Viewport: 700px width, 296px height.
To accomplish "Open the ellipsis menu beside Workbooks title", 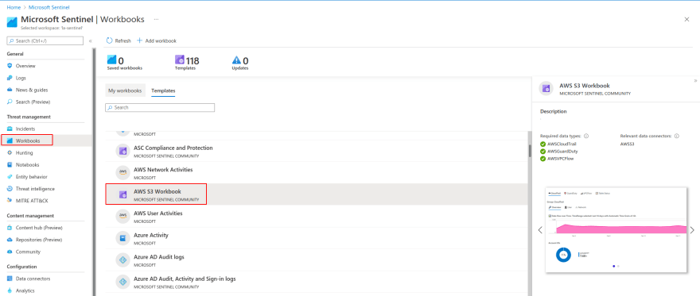I will 156,20.
